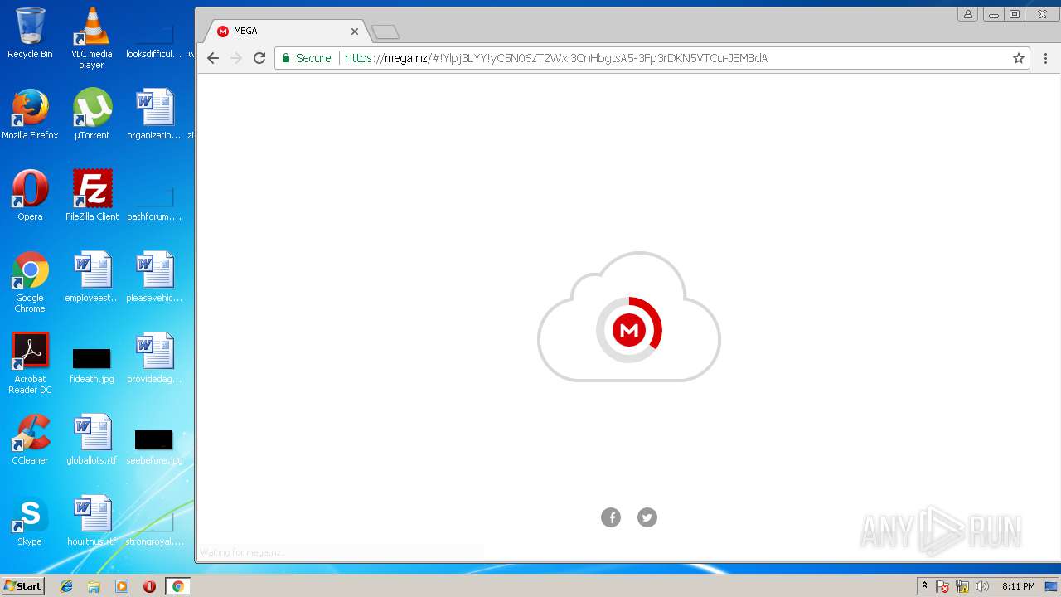Open the Opera browser desktop shortcut
The height and width of the screenshot is (597, 1061).
point(30,196)
